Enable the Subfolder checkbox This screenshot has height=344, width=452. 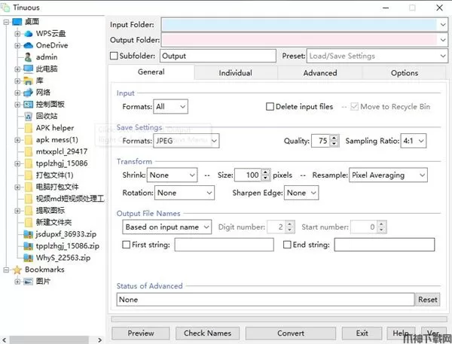[x=115, y=56]
